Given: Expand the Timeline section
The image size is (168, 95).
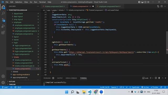Looking at the screenshot, I should pos(12,84).
